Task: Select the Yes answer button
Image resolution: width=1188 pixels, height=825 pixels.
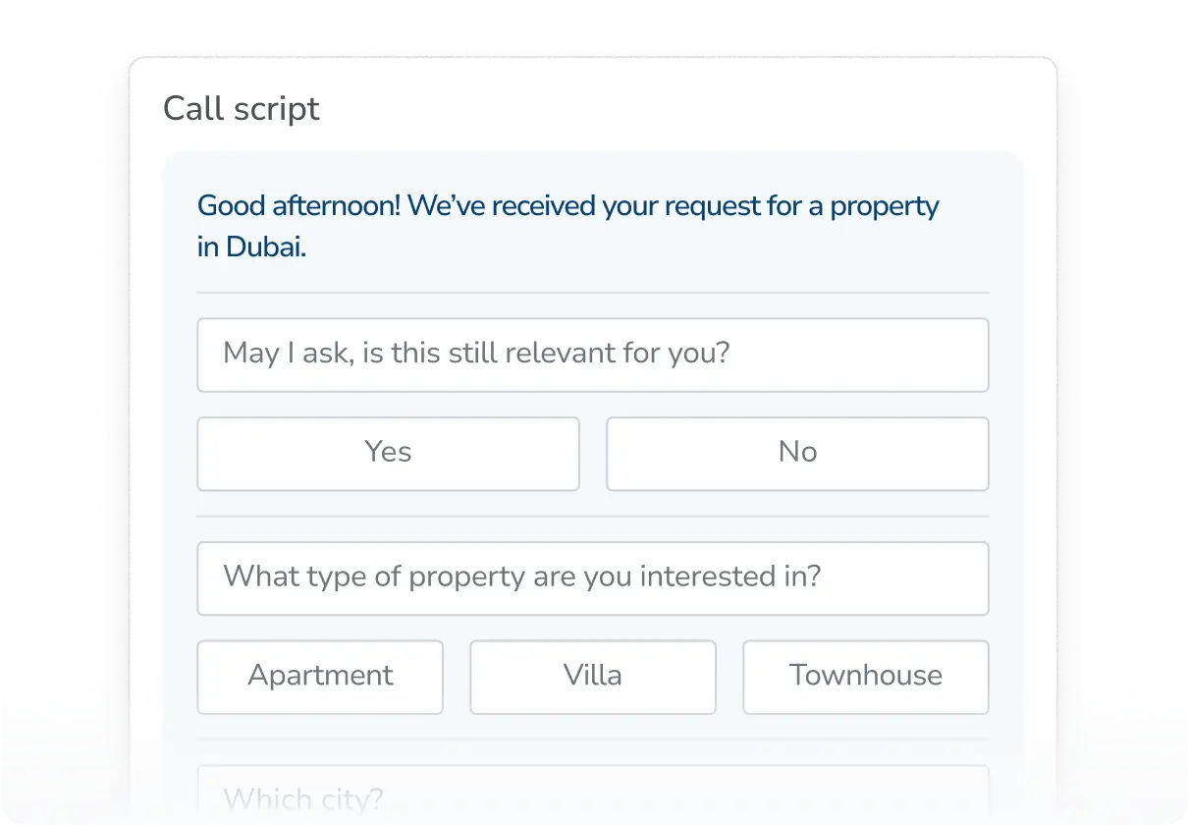Action: coord(388,453)
